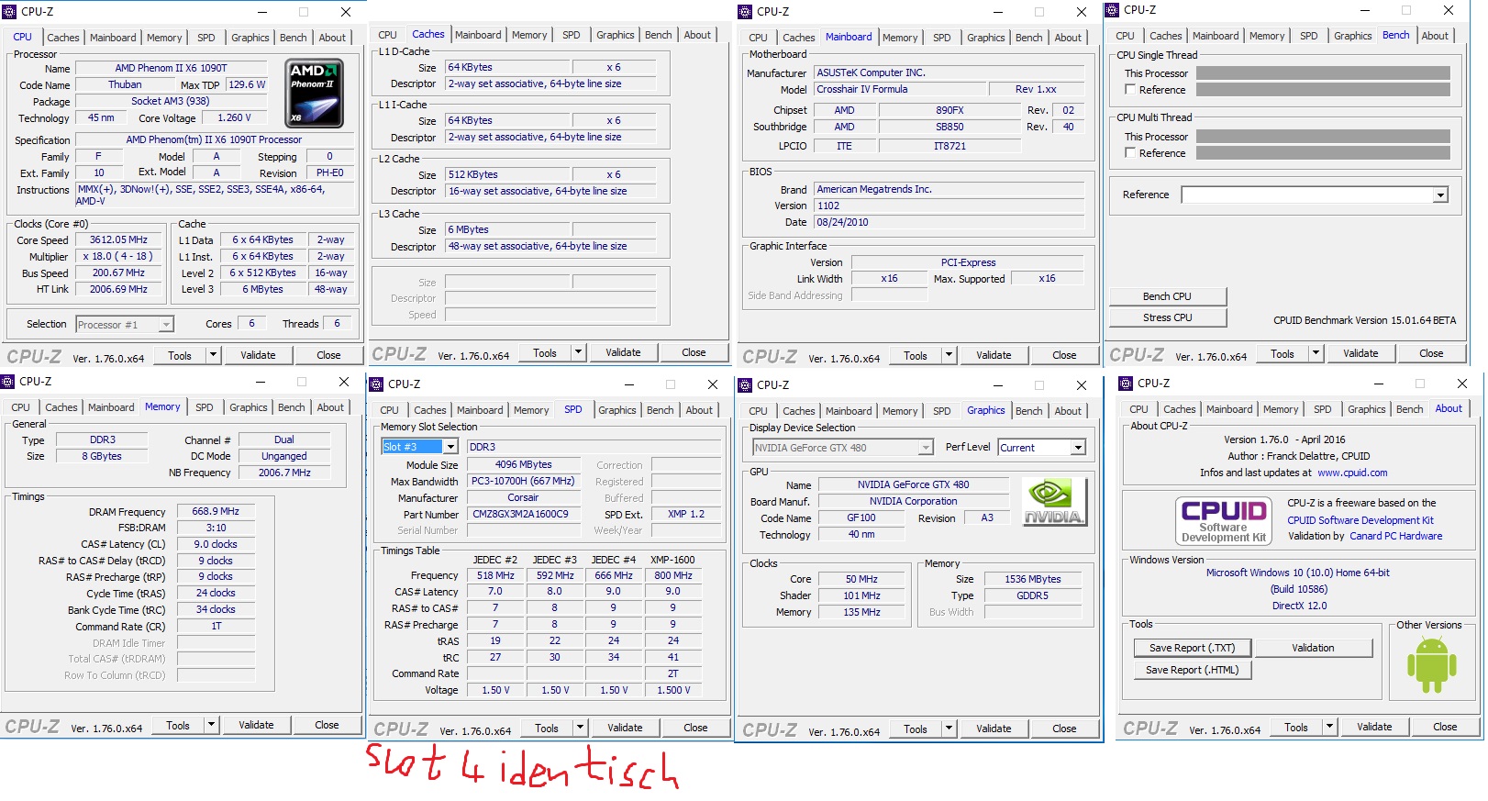Click the NB Frequency 2006.7 MHz value

point(284,473)
